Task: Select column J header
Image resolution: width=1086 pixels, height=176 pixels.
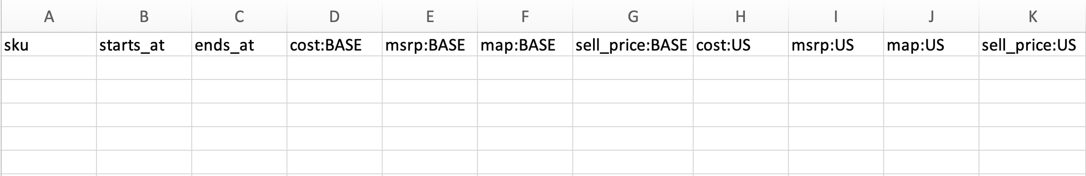Action: click(931, 17)
